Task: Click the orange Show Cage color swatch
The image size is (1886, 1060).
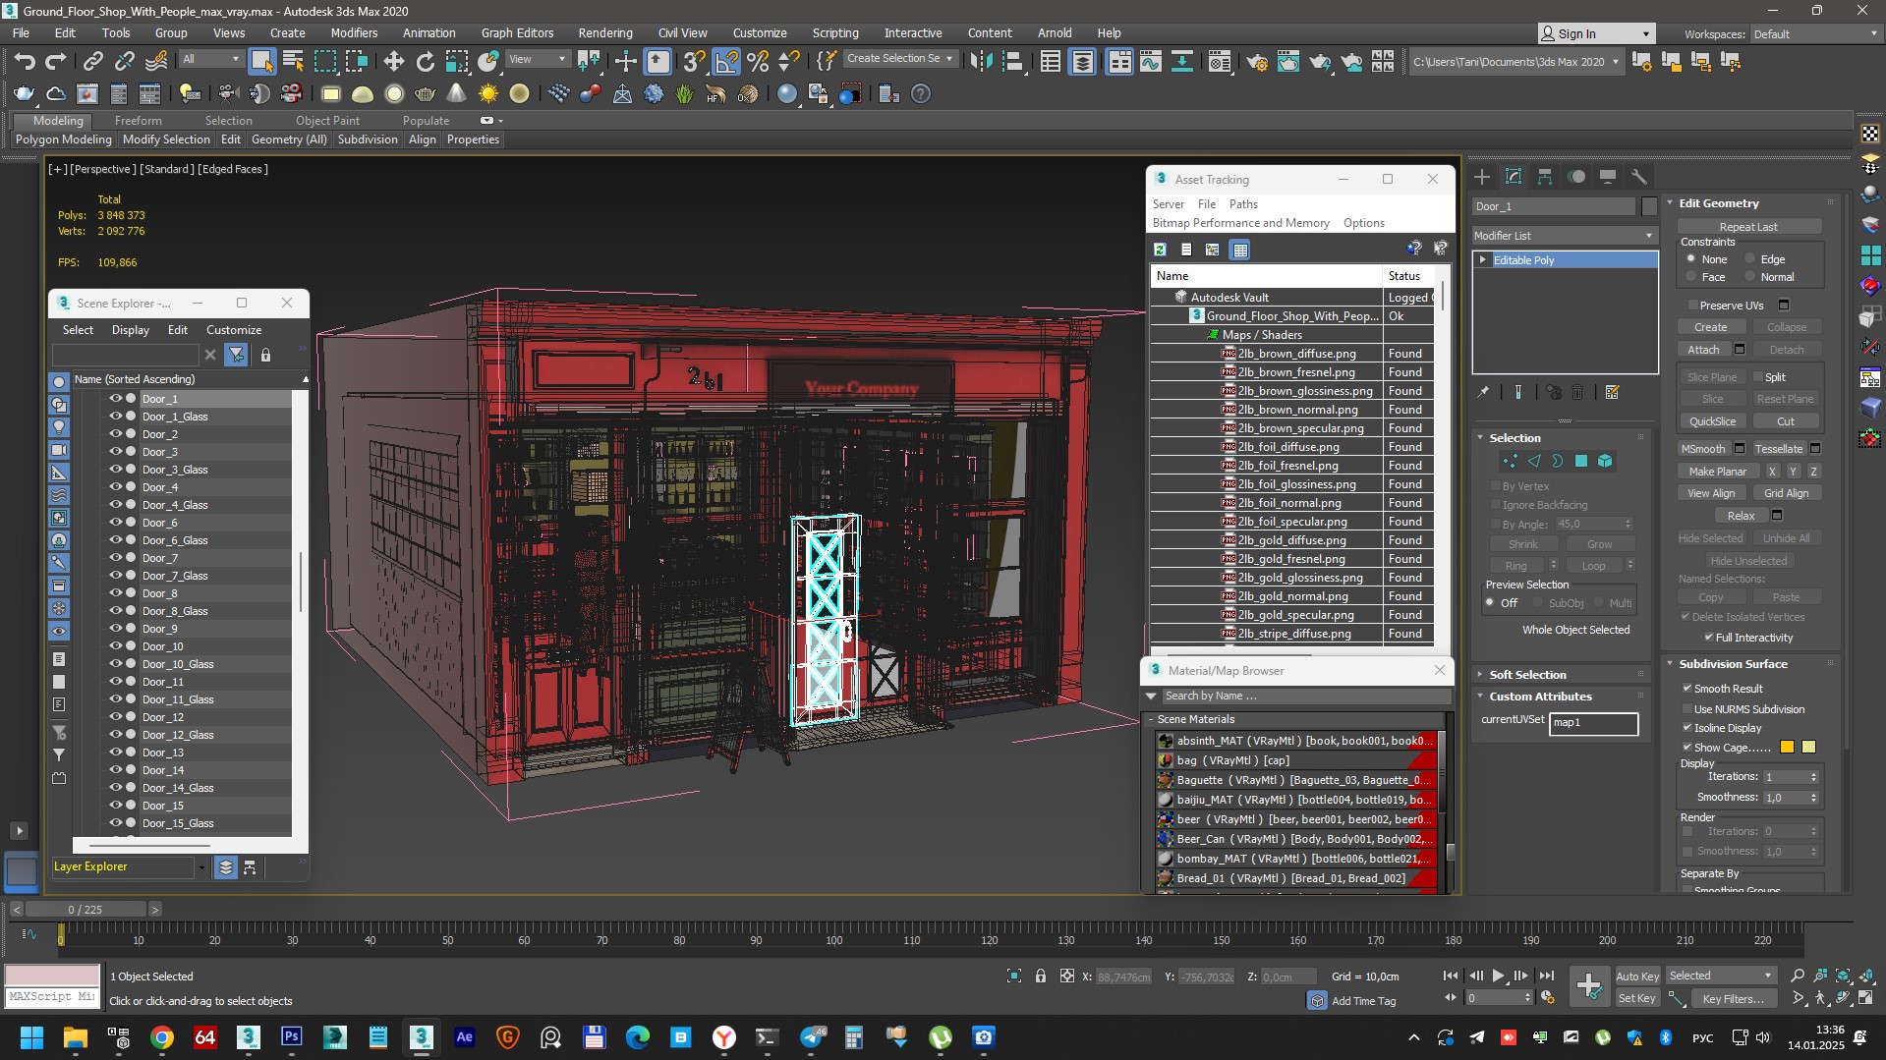Action: click(1787, 748)
